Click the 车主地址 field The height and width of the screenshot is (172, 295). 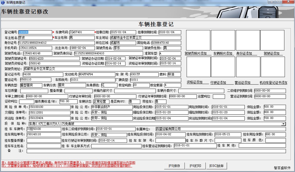pyautogui.click(x=146, y=38)
